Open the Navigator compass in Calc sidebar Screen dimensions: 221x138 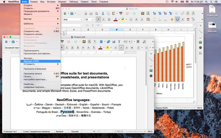[200, 47]
